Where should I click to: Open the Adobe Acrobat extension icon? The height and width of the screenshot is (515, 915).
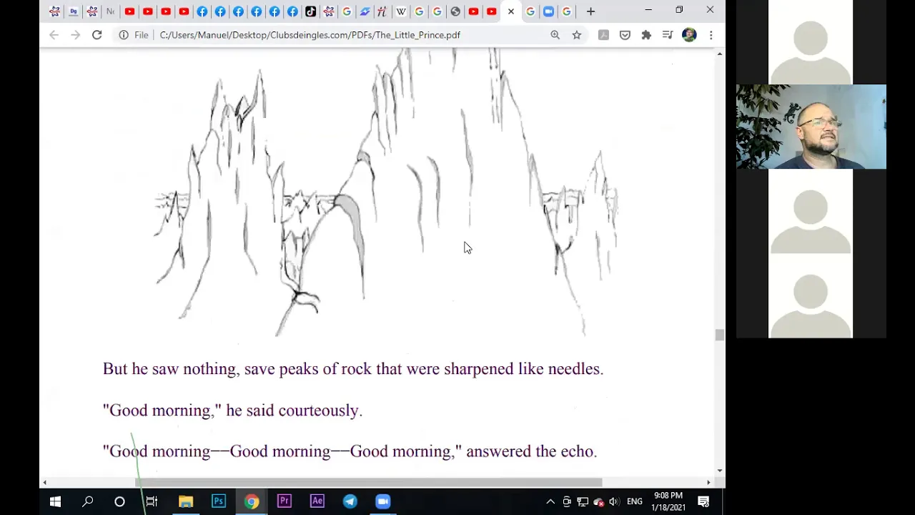603,34
